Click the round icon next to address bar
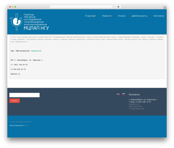Screen dimensions: 174x148 point(118,7)
